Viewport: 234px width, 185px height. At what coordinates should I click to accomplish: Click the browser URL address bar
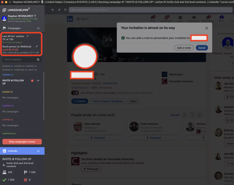[151, 10]
